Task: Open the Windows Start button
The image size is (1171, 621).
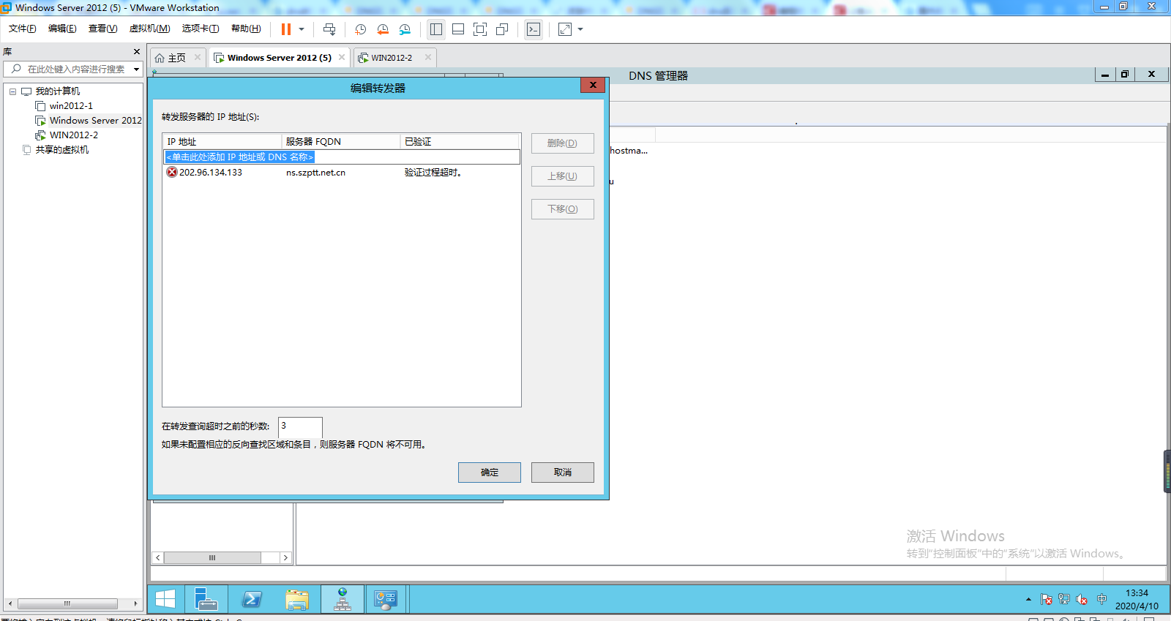Action: (165, 599)
